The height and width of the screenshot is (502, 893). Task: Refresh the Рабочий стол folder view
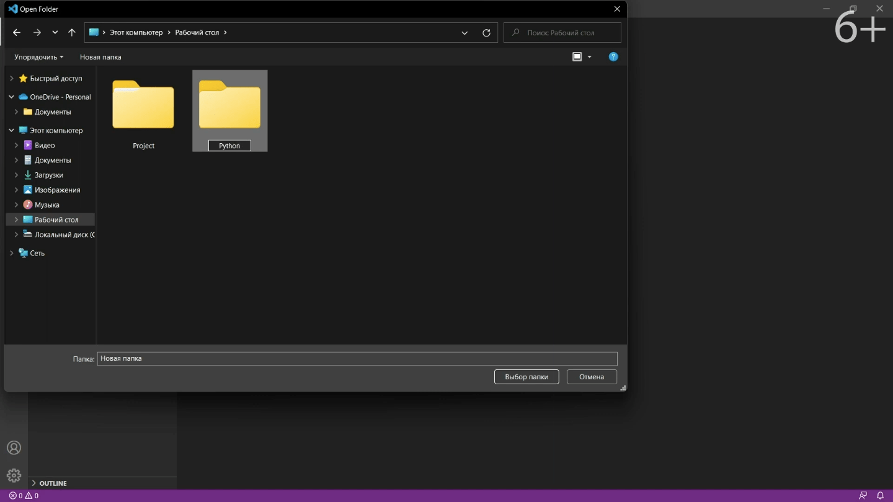tap(486, 33)
